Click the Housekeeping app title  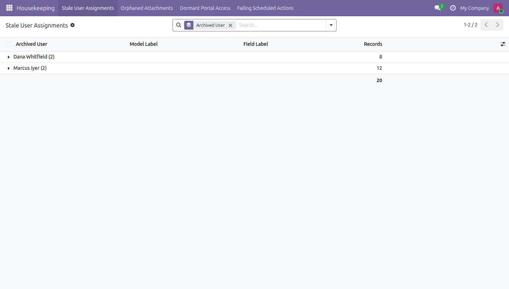tap(36, 8)
